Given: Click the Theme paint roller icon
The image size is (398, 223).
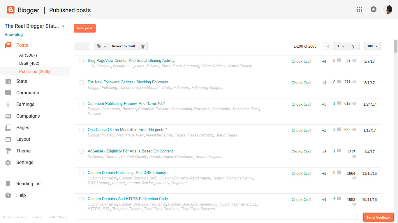Looking at the screenshot, I should [x=8, y=151].
